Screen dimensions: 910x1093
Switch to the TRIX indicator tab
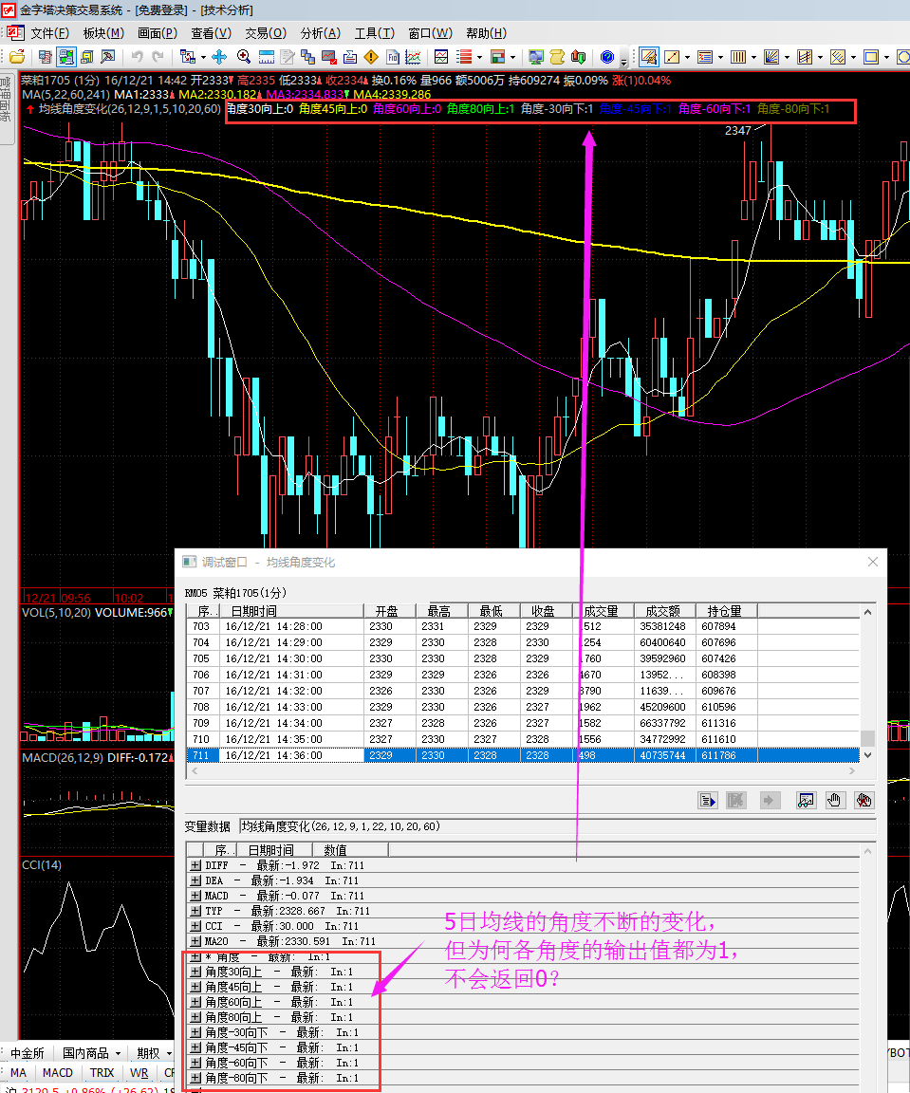tap(102, 1073)
